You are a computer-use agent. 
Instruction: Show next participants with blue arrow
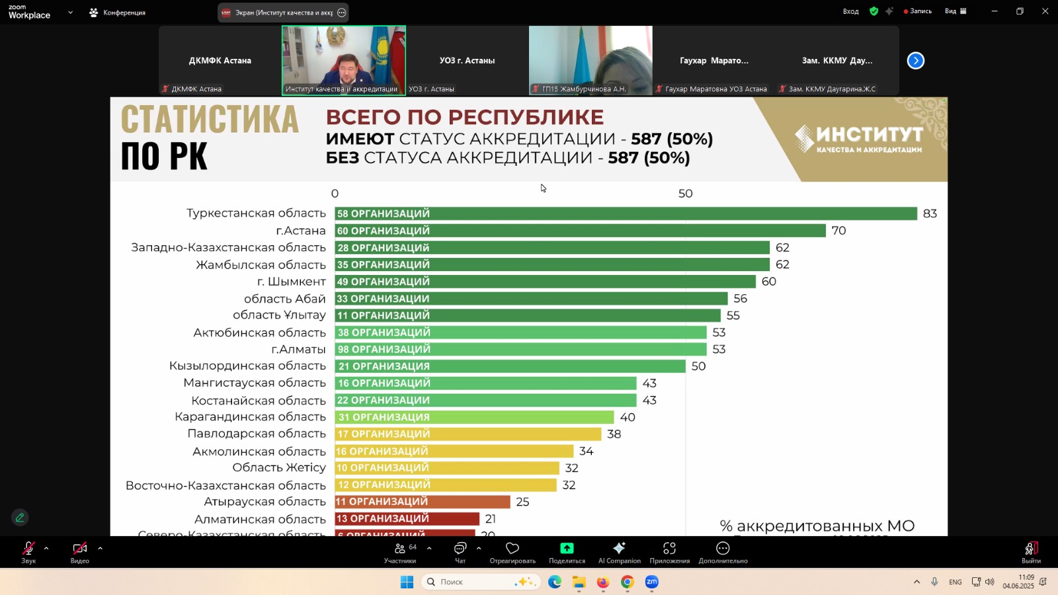[x=915, y=61]
